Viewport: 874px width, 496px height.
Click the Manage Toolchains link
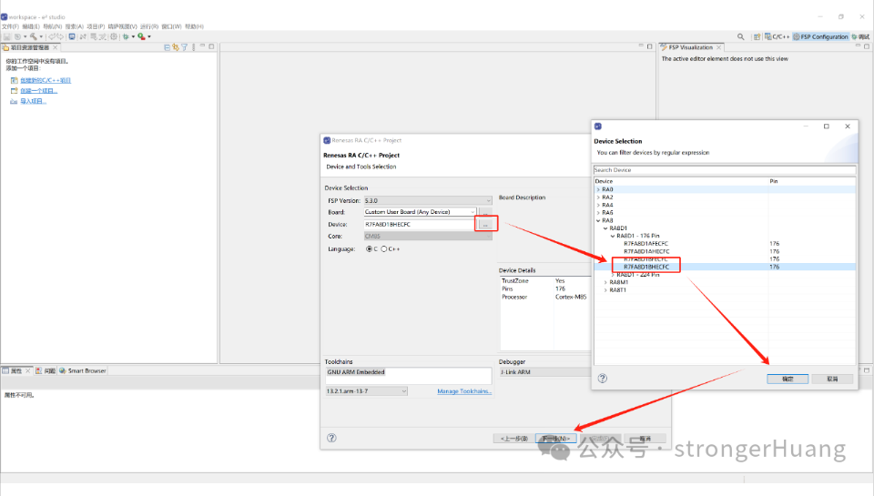pyautogui.click(x=464, y=391)
